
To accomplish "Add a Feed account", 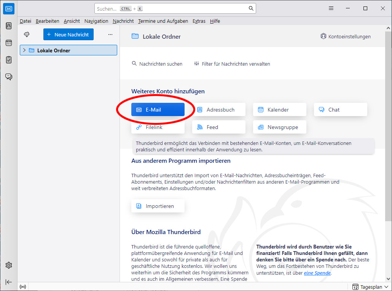I will [219, 127].
